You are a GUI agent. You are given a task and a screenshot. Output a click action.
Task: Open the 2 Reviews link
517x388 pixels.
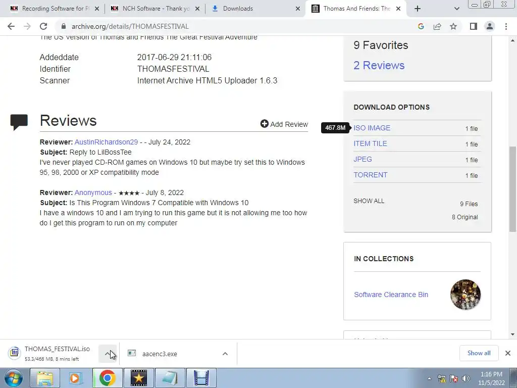pyautogui.click(x=379, y=65)
